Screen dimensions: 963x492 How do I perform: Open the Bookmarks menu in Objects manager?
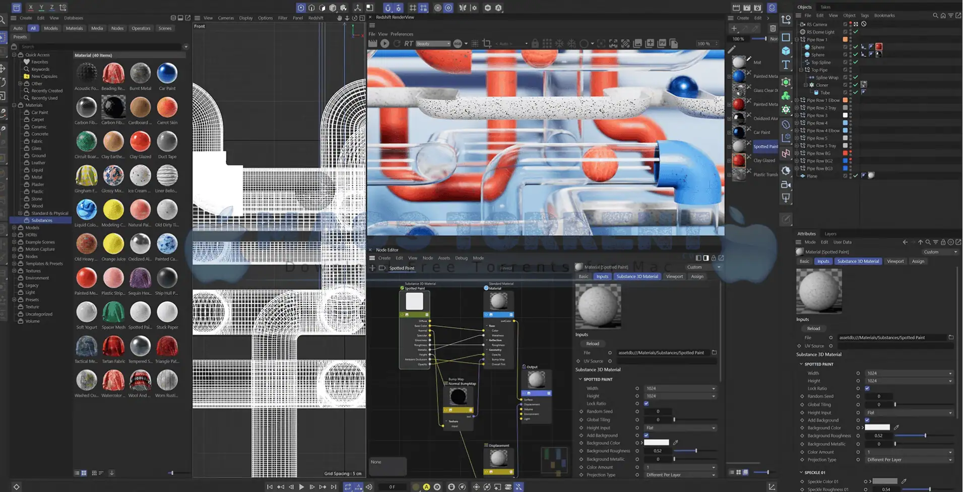pos(884,16)
